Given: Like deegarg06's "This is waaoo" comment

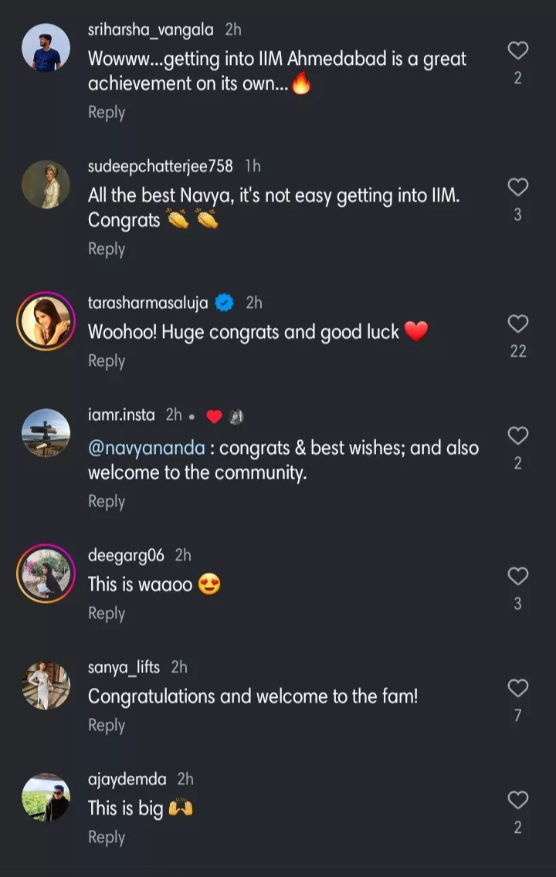Looking at the screenshot, I should (x=518, y=576).
